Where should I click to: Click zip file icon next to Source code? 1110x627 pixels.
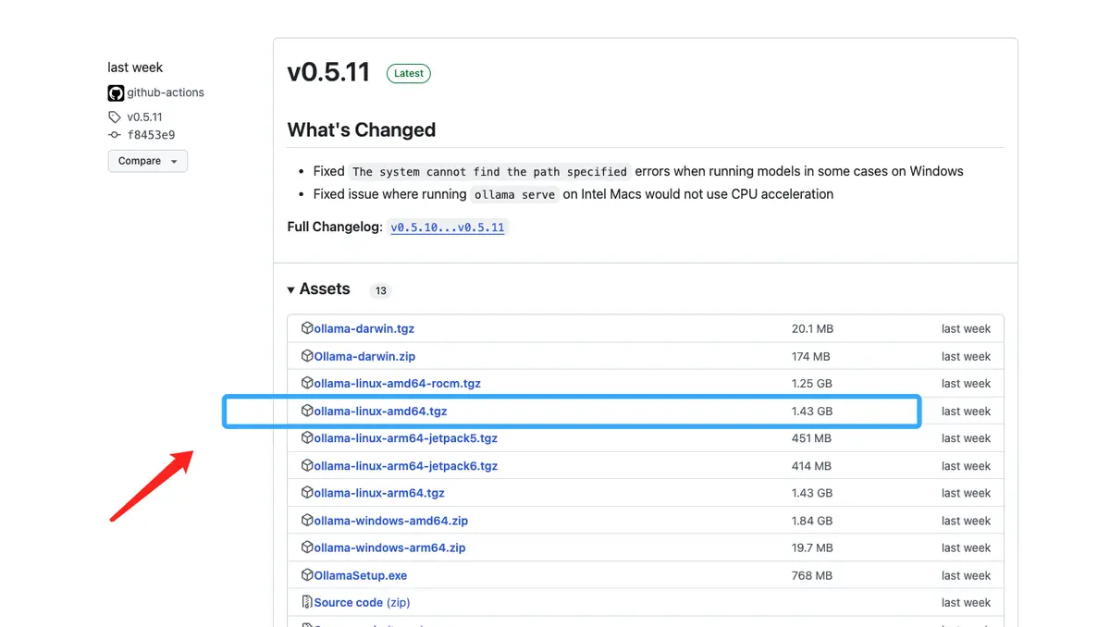tap(307, 602)
